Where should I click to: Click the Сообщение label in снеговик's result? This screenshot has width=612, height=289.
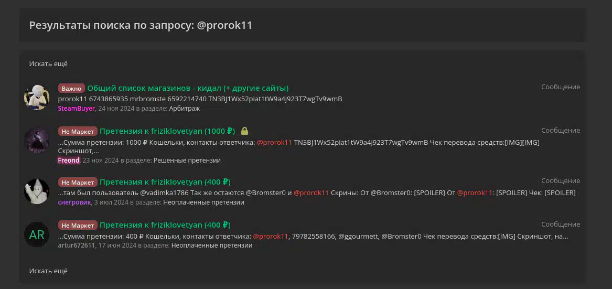561,180
